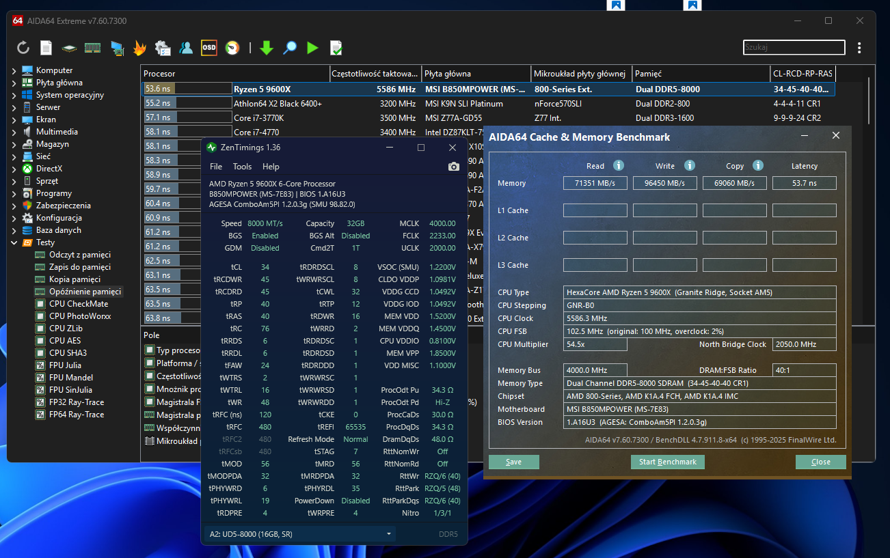Open the Help menu in ZenTimings
Image resolution: width=890 pixels, height=558 pixels.
[x=271, y=167]
